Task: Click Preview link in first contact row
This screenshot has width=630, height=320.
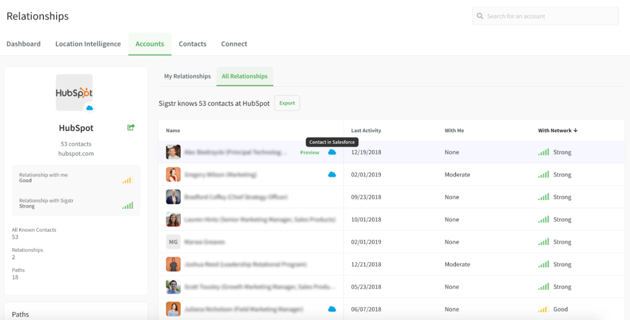Action: [x=310, y=152]
